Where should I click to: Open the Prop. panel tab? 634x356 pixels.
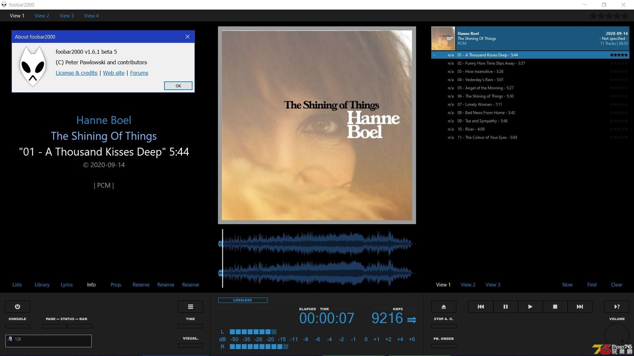click(x=116, y=285)
